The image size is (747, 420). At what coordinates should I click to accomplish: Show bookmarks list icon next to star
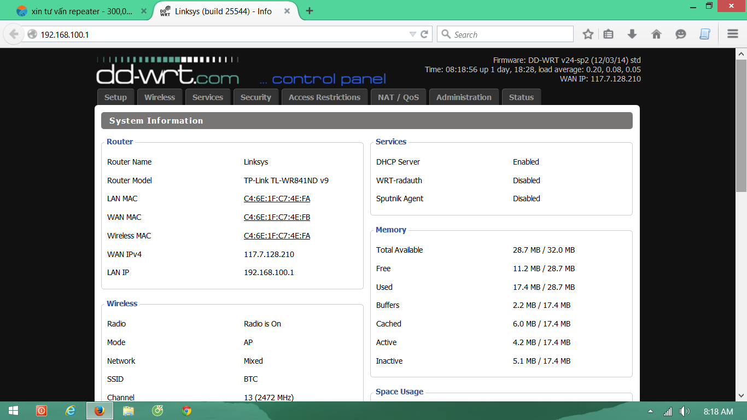608,34
